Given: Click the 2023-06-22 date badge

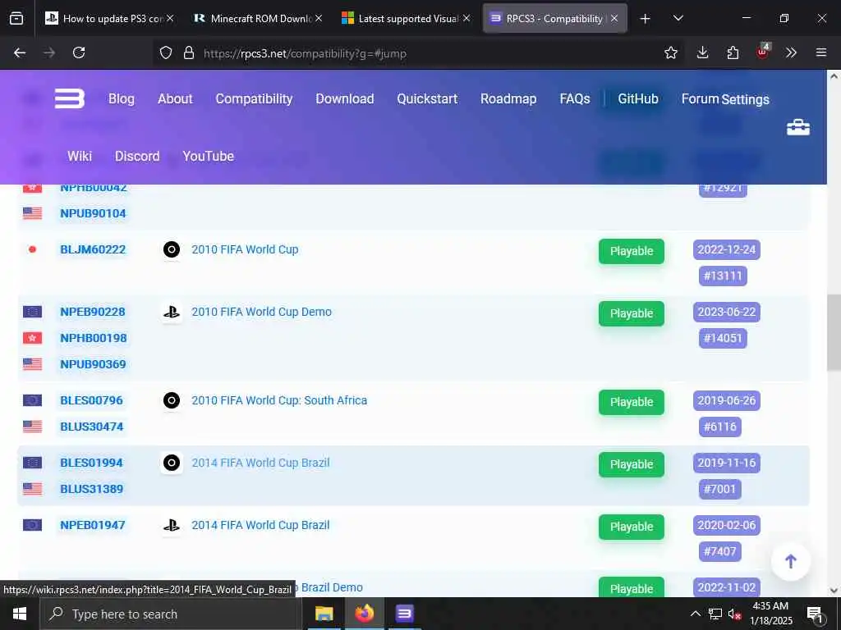Looking at the screenshot, I should click(726, 312).
